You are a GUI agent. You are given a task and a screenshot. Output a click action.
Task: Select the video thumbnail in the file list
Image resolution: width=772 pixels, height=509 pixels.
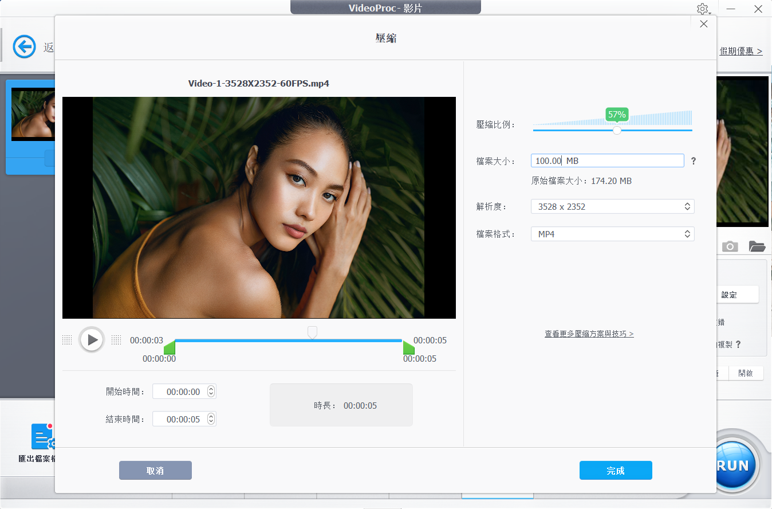33,113
